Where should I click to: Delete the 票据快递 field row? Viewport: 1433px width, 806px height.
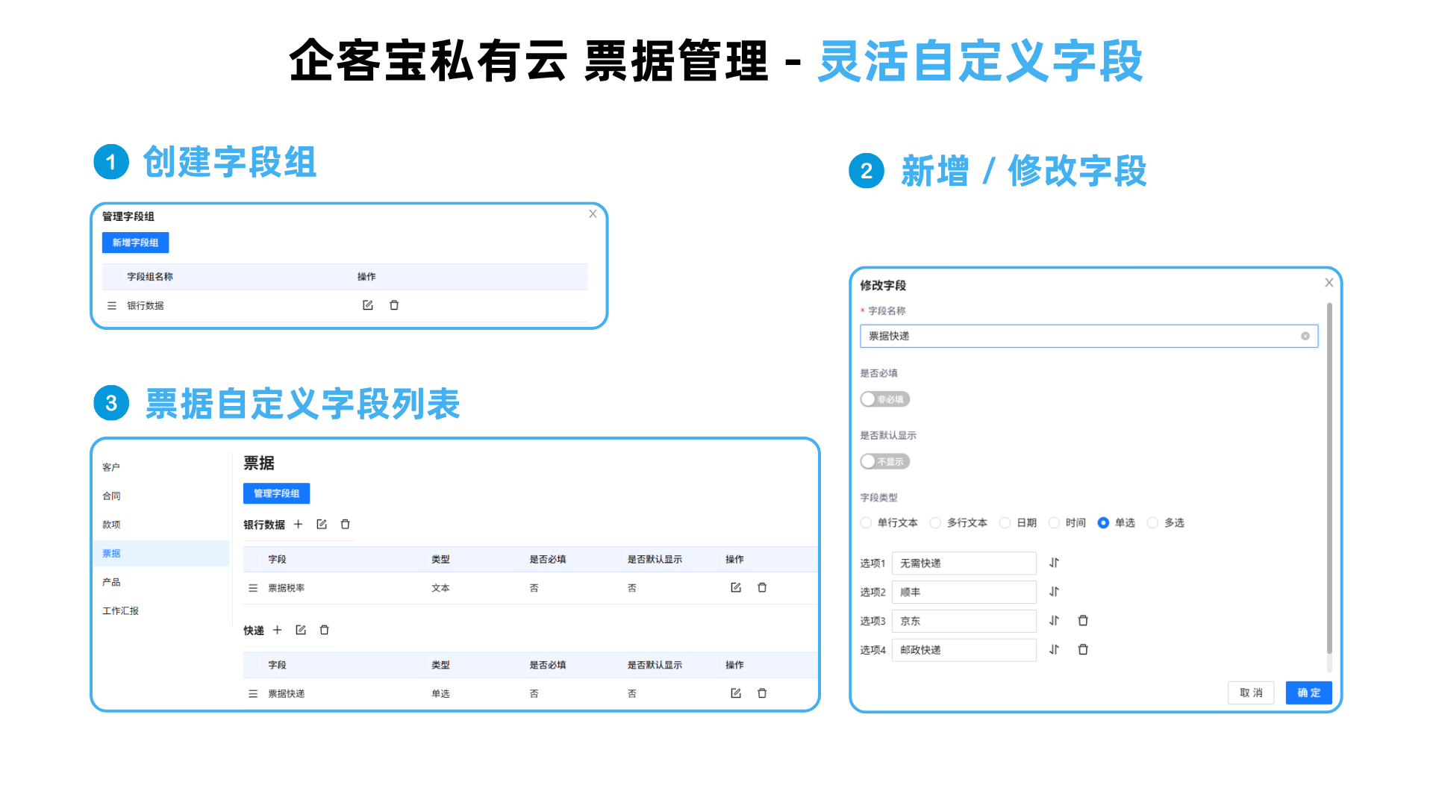(762, 693)
